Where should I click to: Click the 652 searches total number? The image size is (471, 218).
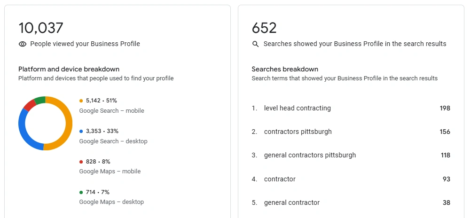coord(264,28)
